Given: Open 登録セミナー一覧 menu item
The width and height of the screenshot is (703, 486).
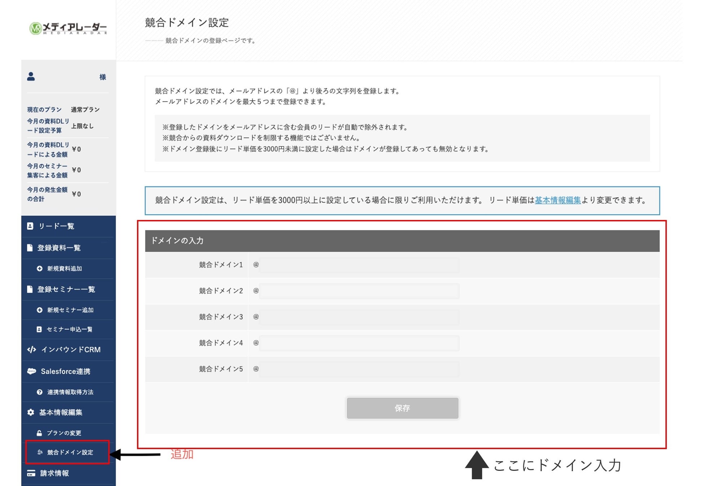Looking at the screenshot, I should [x=66, y=290].
